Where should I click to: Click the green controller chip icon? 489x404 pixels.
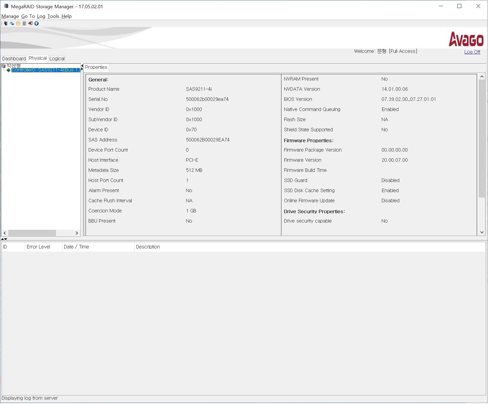9,70
